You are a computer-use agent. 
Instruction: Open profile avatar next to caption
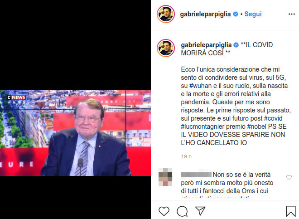166,48
